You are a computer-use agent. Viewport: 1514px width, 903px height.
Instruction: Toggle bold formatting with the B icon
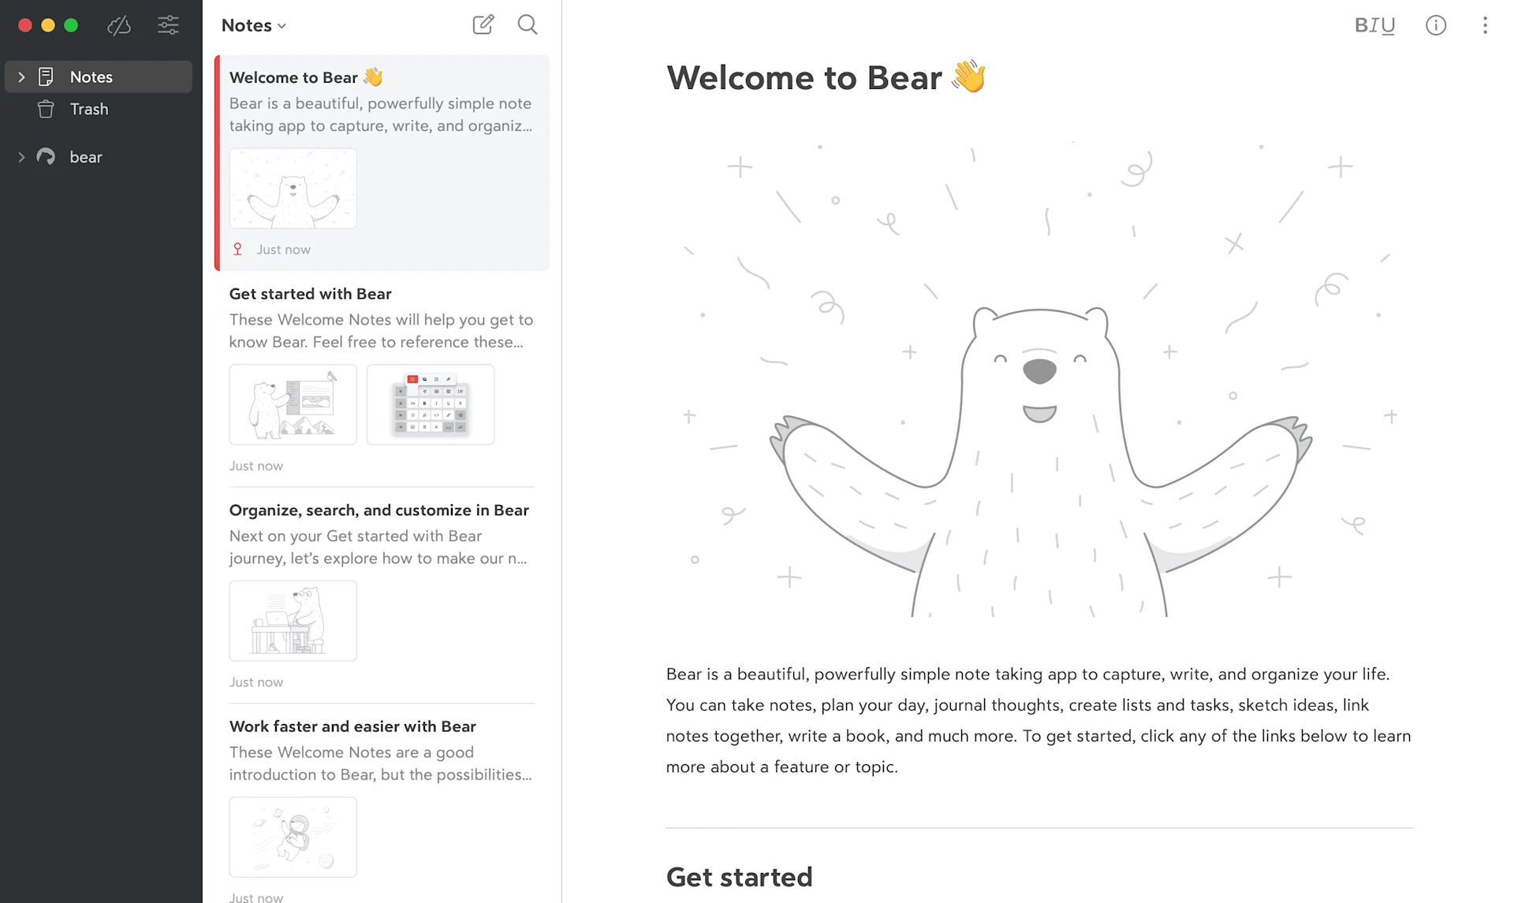tap(1362, 25)
